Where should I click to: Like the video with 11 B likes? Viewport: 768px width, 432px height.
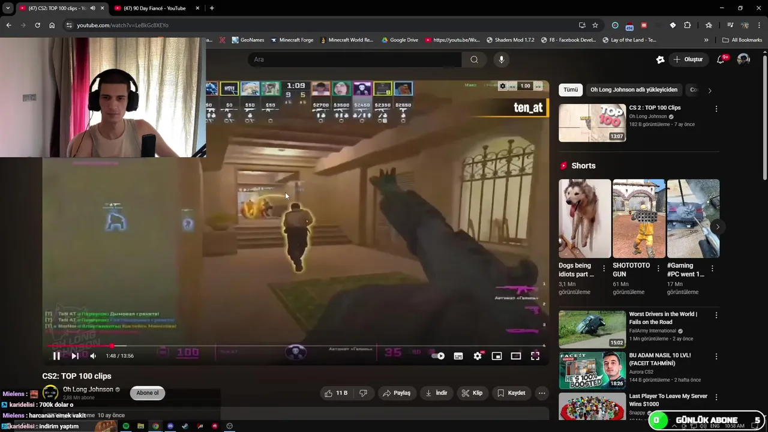[335, 393]
